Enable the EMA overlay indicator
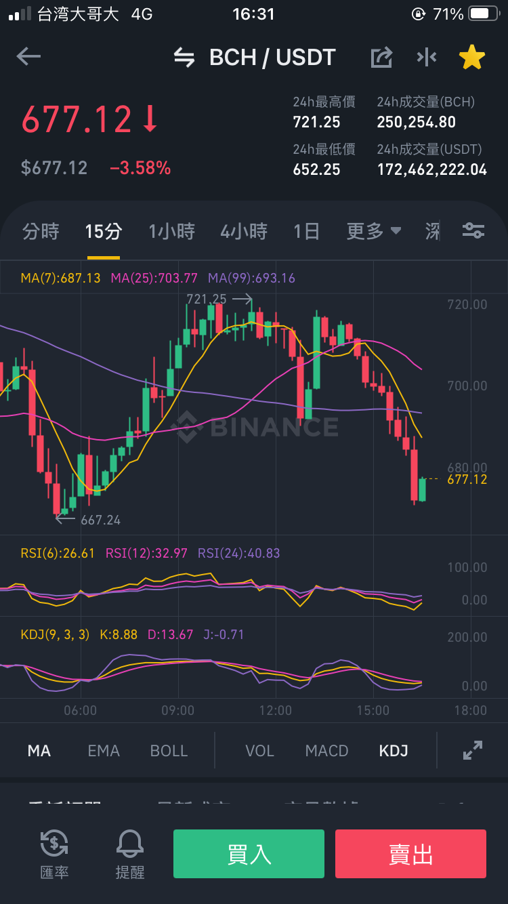 pyautogui.click(x=104, y=751)
